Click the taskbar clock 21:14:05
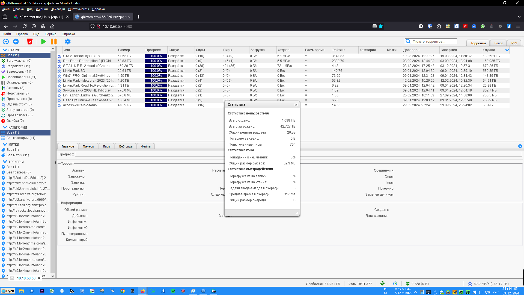The height and width of the screenshot is (295, 524). (510, 289)
